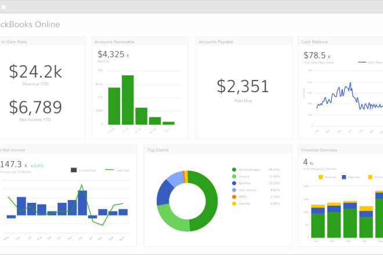Select the Jan stacked bar in Financial Overview
The height and width of the screenshot is (255, 383).
[x=318, y=221]
